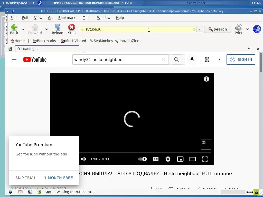Click the page vertical scrollbar thumb
The image size is (263, 197).
click(261, 63)
